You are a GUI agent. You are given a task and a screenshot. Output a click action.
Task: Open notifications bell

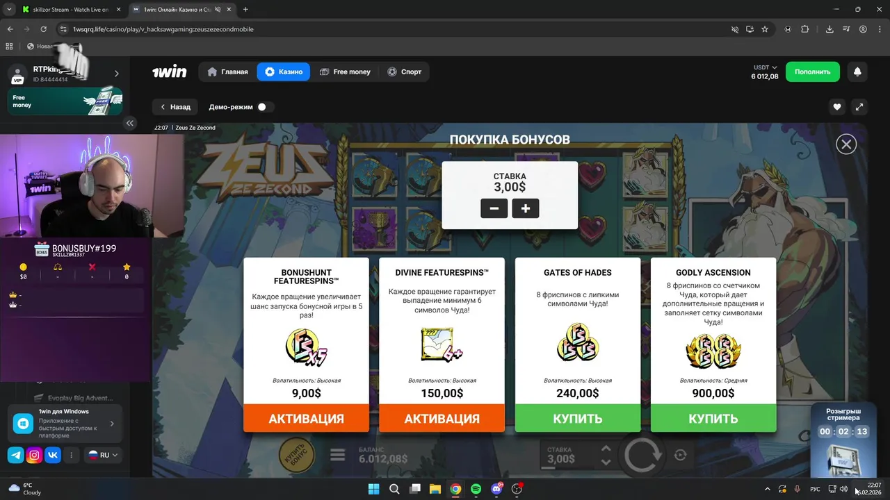coord(857,72)
